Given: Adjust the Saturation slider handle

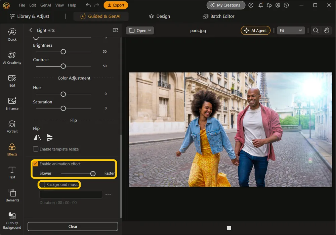Looking at the screenshot, I should 63,108.
